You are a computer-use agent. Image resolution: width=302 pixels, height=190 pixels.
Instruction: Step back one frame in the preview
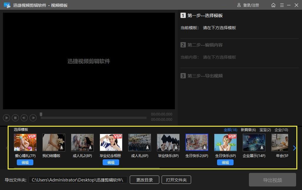coord(24,118)
